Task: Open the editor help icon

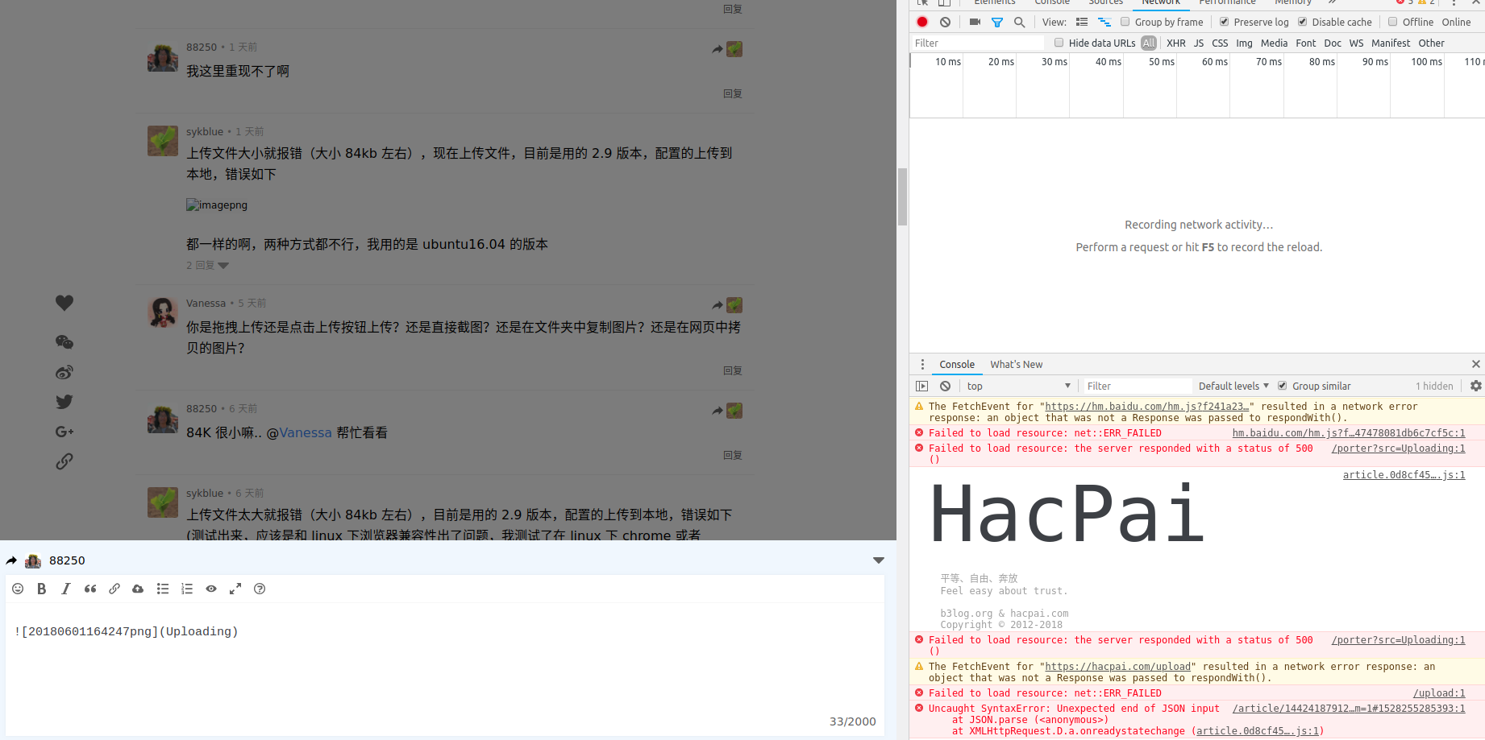Action: click(260, 589)
